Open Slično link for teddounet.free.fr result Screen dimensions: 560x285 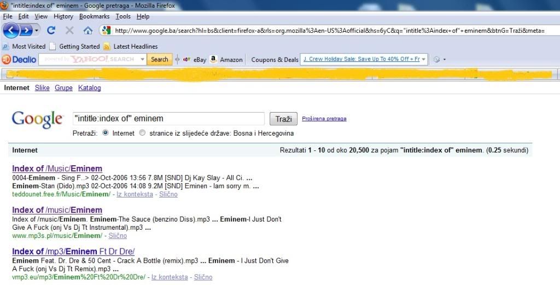coord(168,194)
